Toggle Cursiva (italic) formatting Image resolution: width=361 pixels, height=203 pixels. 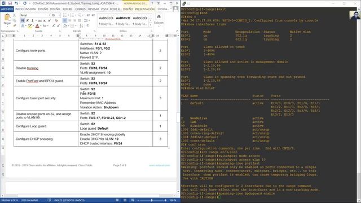point(28,21)
